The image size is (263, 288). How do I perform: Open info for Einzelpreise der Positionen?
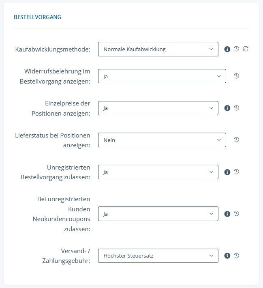(x=227, y=108)
